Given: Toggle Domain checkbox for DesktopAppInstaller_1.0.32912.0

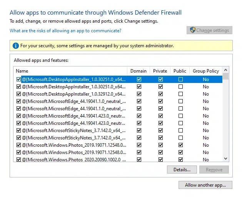Looking at the screenshot, I should point(139,94).
